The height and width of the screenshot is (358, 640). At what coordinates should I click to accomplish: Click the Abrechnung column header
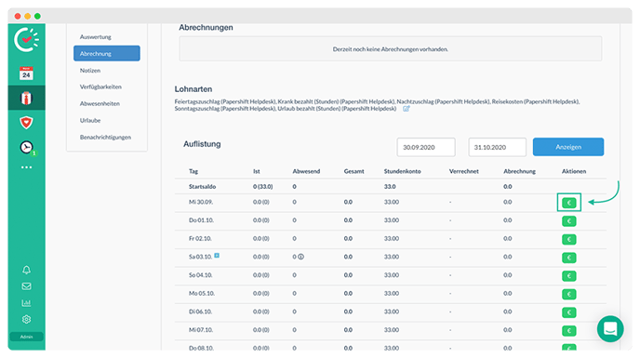pyautogui.click(x=519, y=171)
